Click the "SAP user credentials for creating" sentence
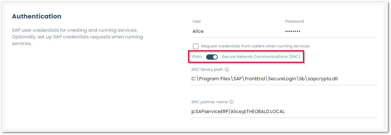The image size is (391, 135). click(x=75, y=30)
